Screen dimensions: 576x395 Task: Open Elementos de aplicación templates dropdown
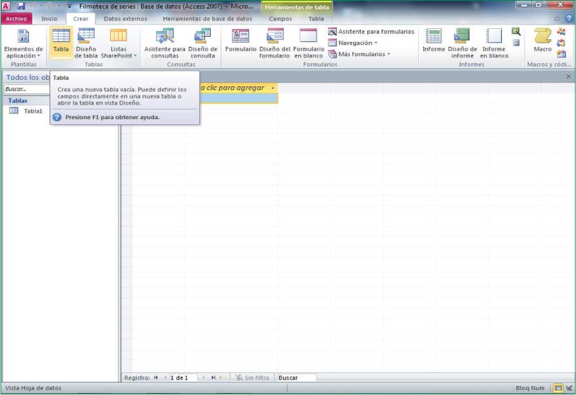pyautogui.click(x=23, y=43)
